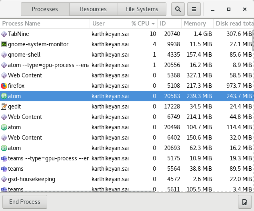This screenshot has height=211, width=254.
Task: Click the CPU value 10 for TabNine
Action: pyautogui.click(x=153, y=34)
